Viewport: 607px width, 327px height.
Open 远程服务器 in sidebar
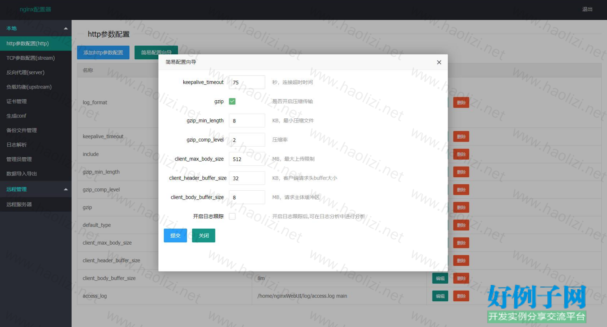(19, 204)
